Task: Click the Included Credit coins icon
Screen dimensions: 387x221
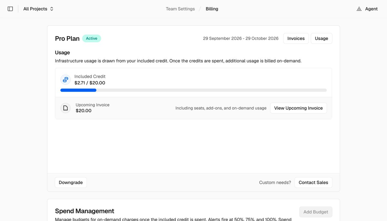Action: tap(65, 80)
